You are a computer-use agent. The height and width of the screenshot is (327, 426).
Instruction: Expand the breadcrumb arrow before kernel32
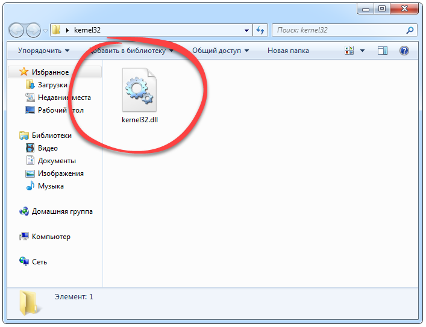click(x=67, y=30)
